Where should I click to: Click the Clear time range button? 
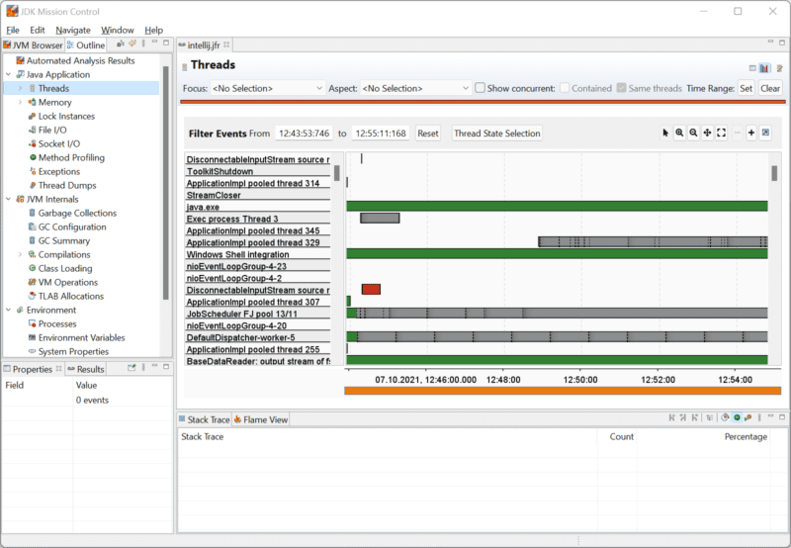[770, 88]
